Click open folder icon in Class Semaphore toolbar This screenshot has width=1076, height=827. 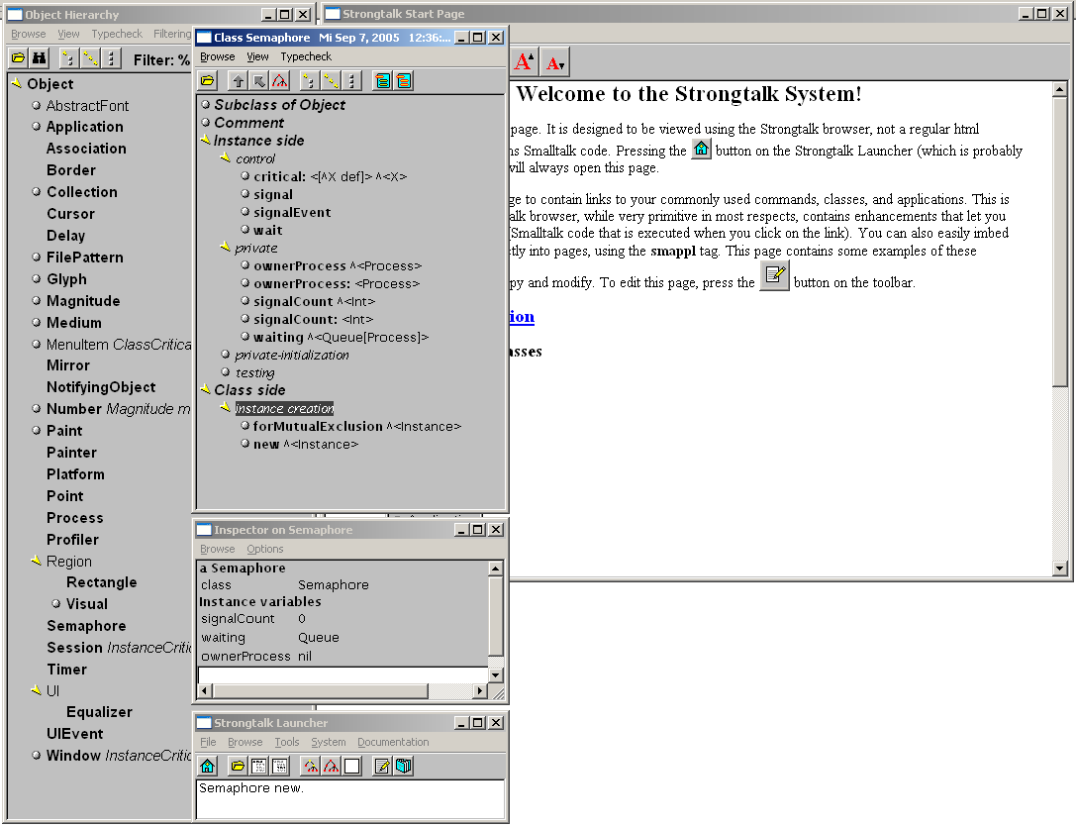207,81
